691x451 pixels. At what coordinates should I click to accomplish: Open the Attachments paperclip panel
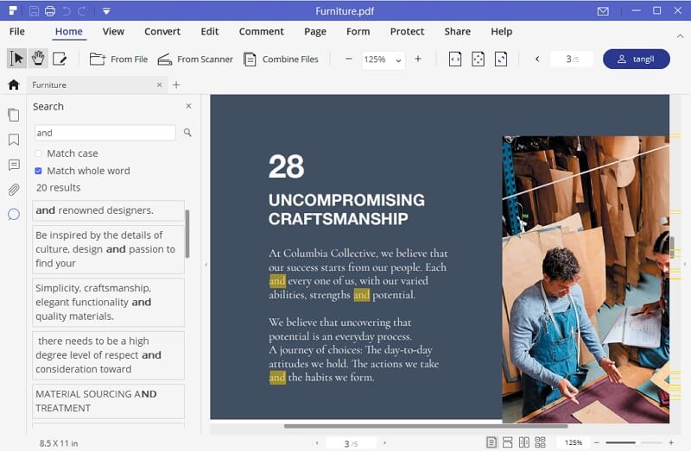pyautogui.click(x=14, y=190)
